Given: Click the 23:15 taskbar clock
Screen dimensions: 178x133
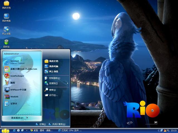Looking at the screenshot, I should pos(174,131).
